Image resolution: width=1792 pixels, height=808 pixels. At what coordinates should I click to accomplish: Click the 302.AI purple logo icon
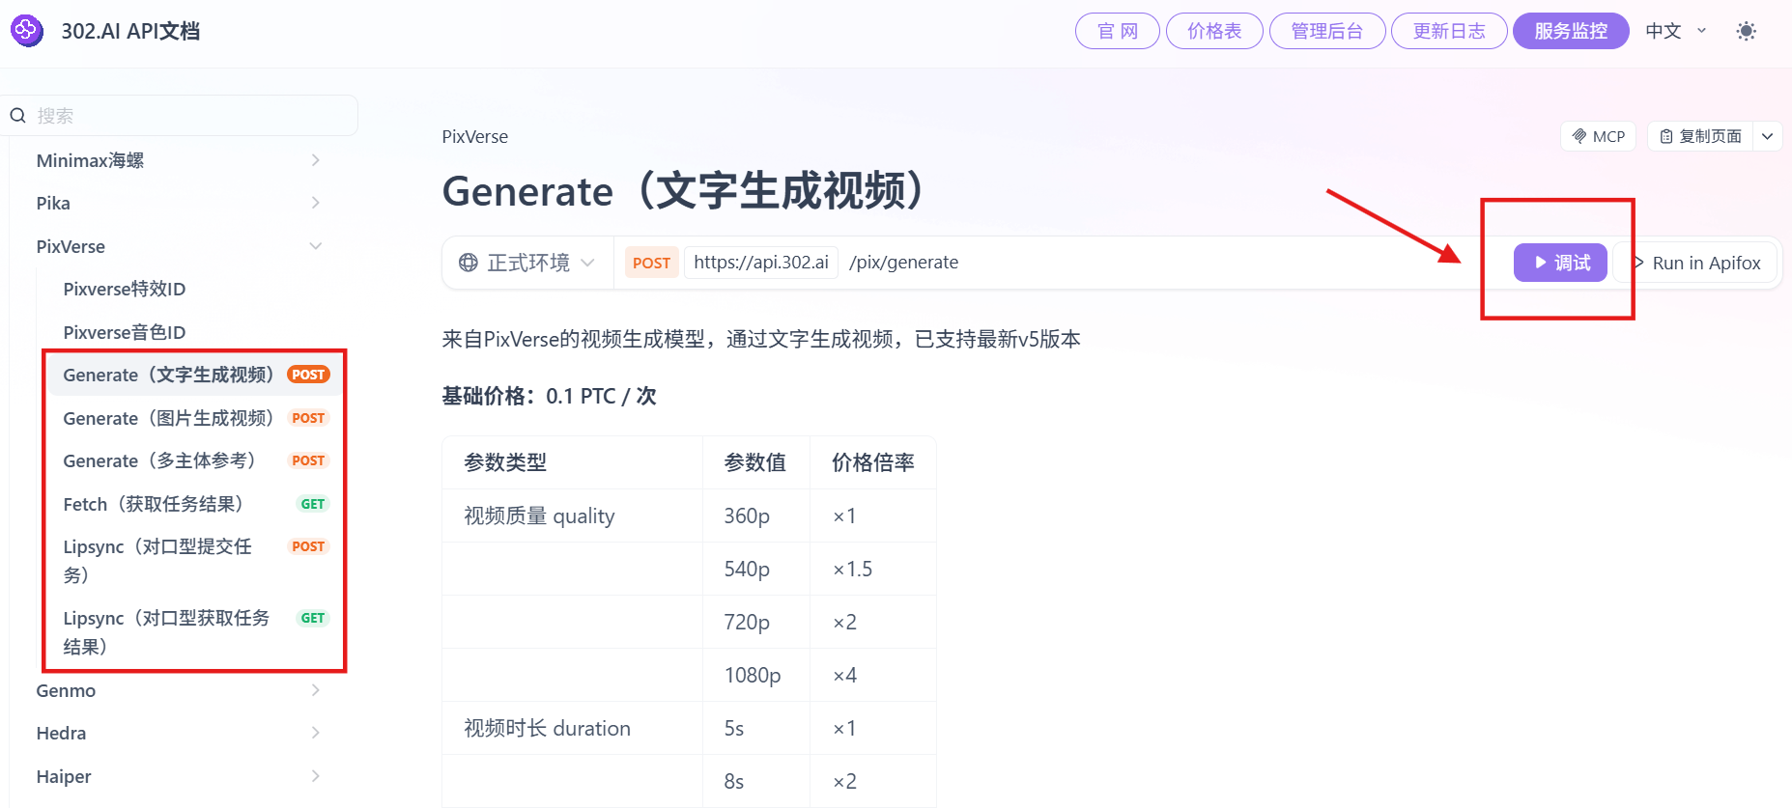27,31
